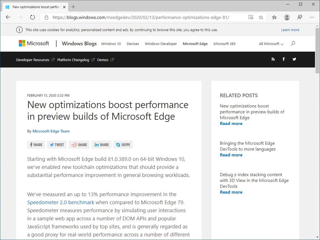Navigate back using the back arrow
Screen dimensions: 320x240
point(8,17)
